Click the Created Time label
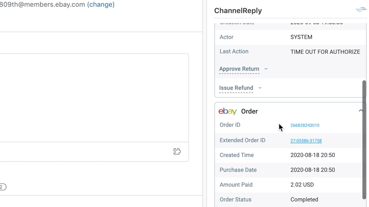The image size is (369, 207). pyautogui.click(x=236, y=155)
